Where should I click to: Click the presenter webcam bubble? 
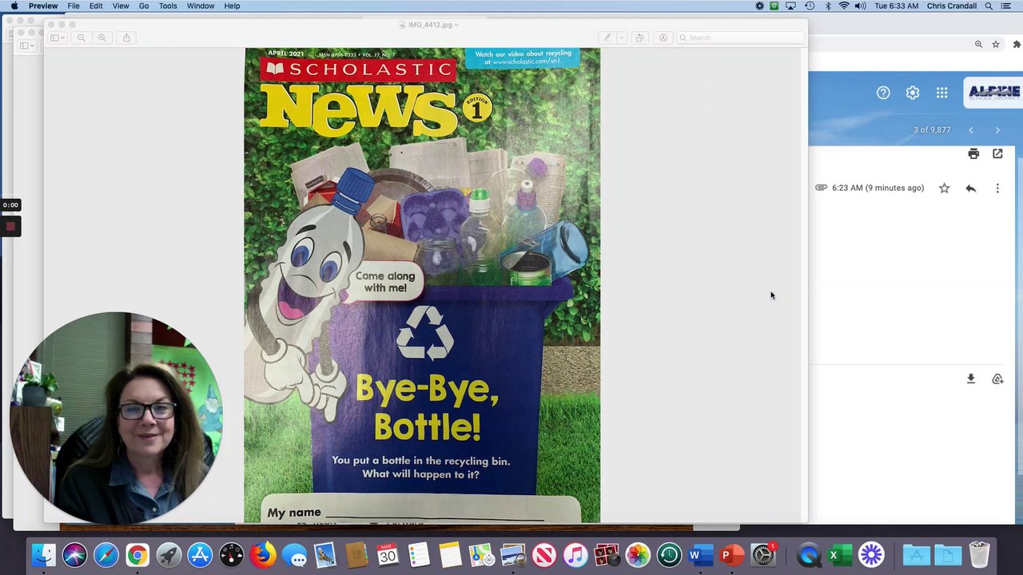(116, 418)
